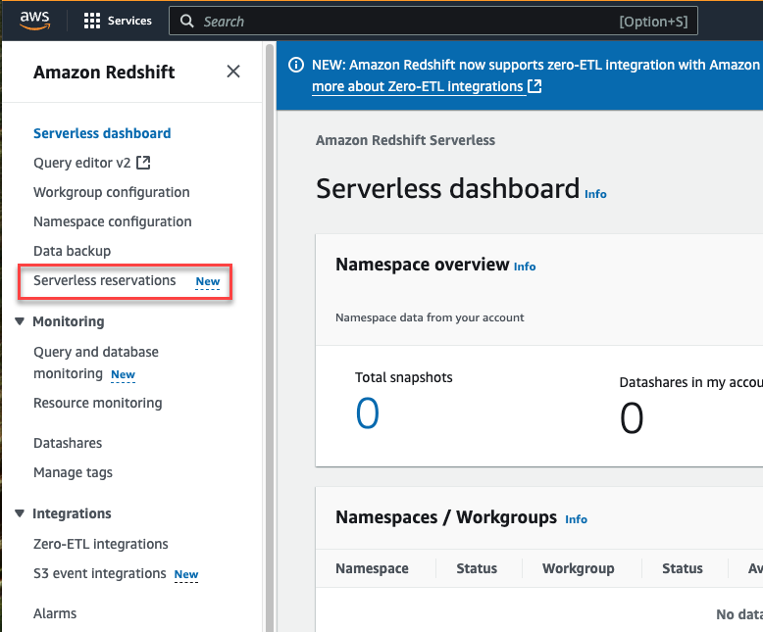Click the Total snapshots count value
The width and height of the screenshot is (763, 632).
[367, 414]
